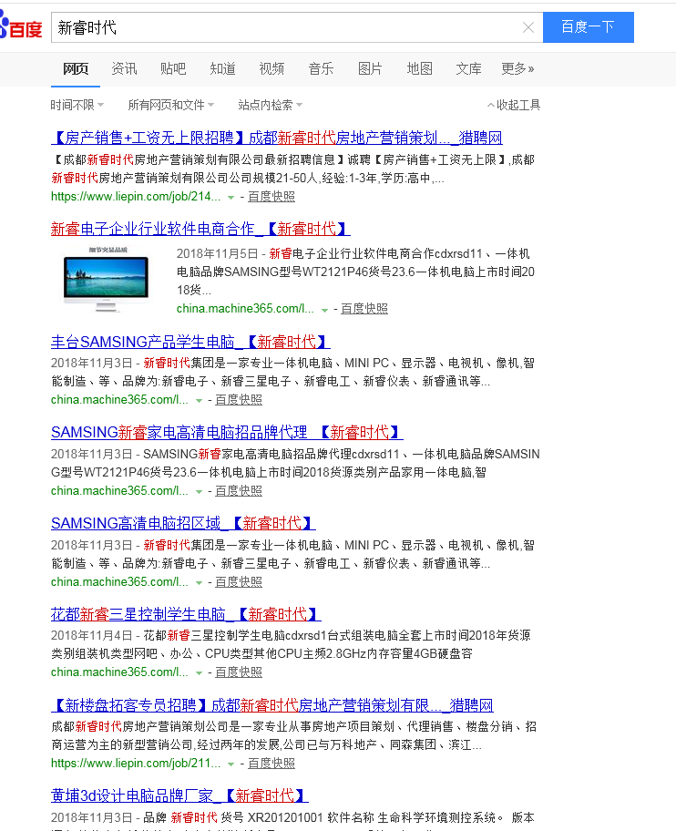Click the 百度一下 search button
Viewport: 676px width, 831px height.
588,27
